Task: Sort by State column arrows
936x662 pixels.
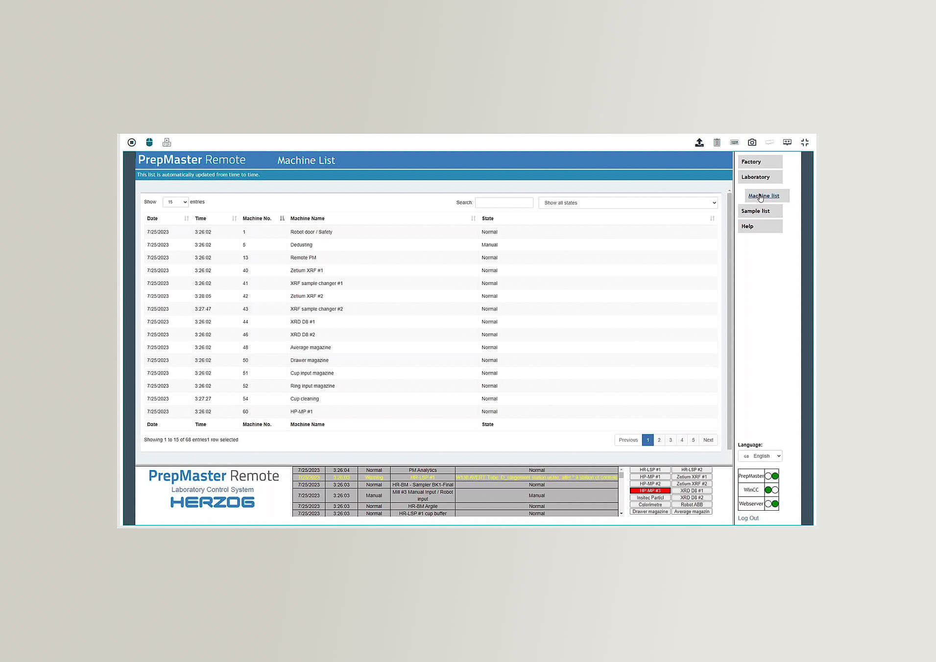Action: (712, 218)
